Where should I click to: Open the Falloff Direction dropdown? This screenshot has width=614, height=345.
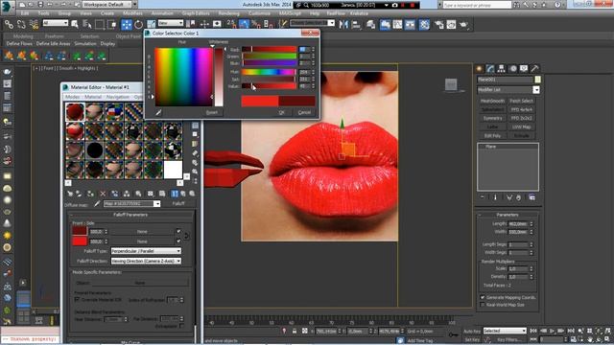tap(146, 261)
